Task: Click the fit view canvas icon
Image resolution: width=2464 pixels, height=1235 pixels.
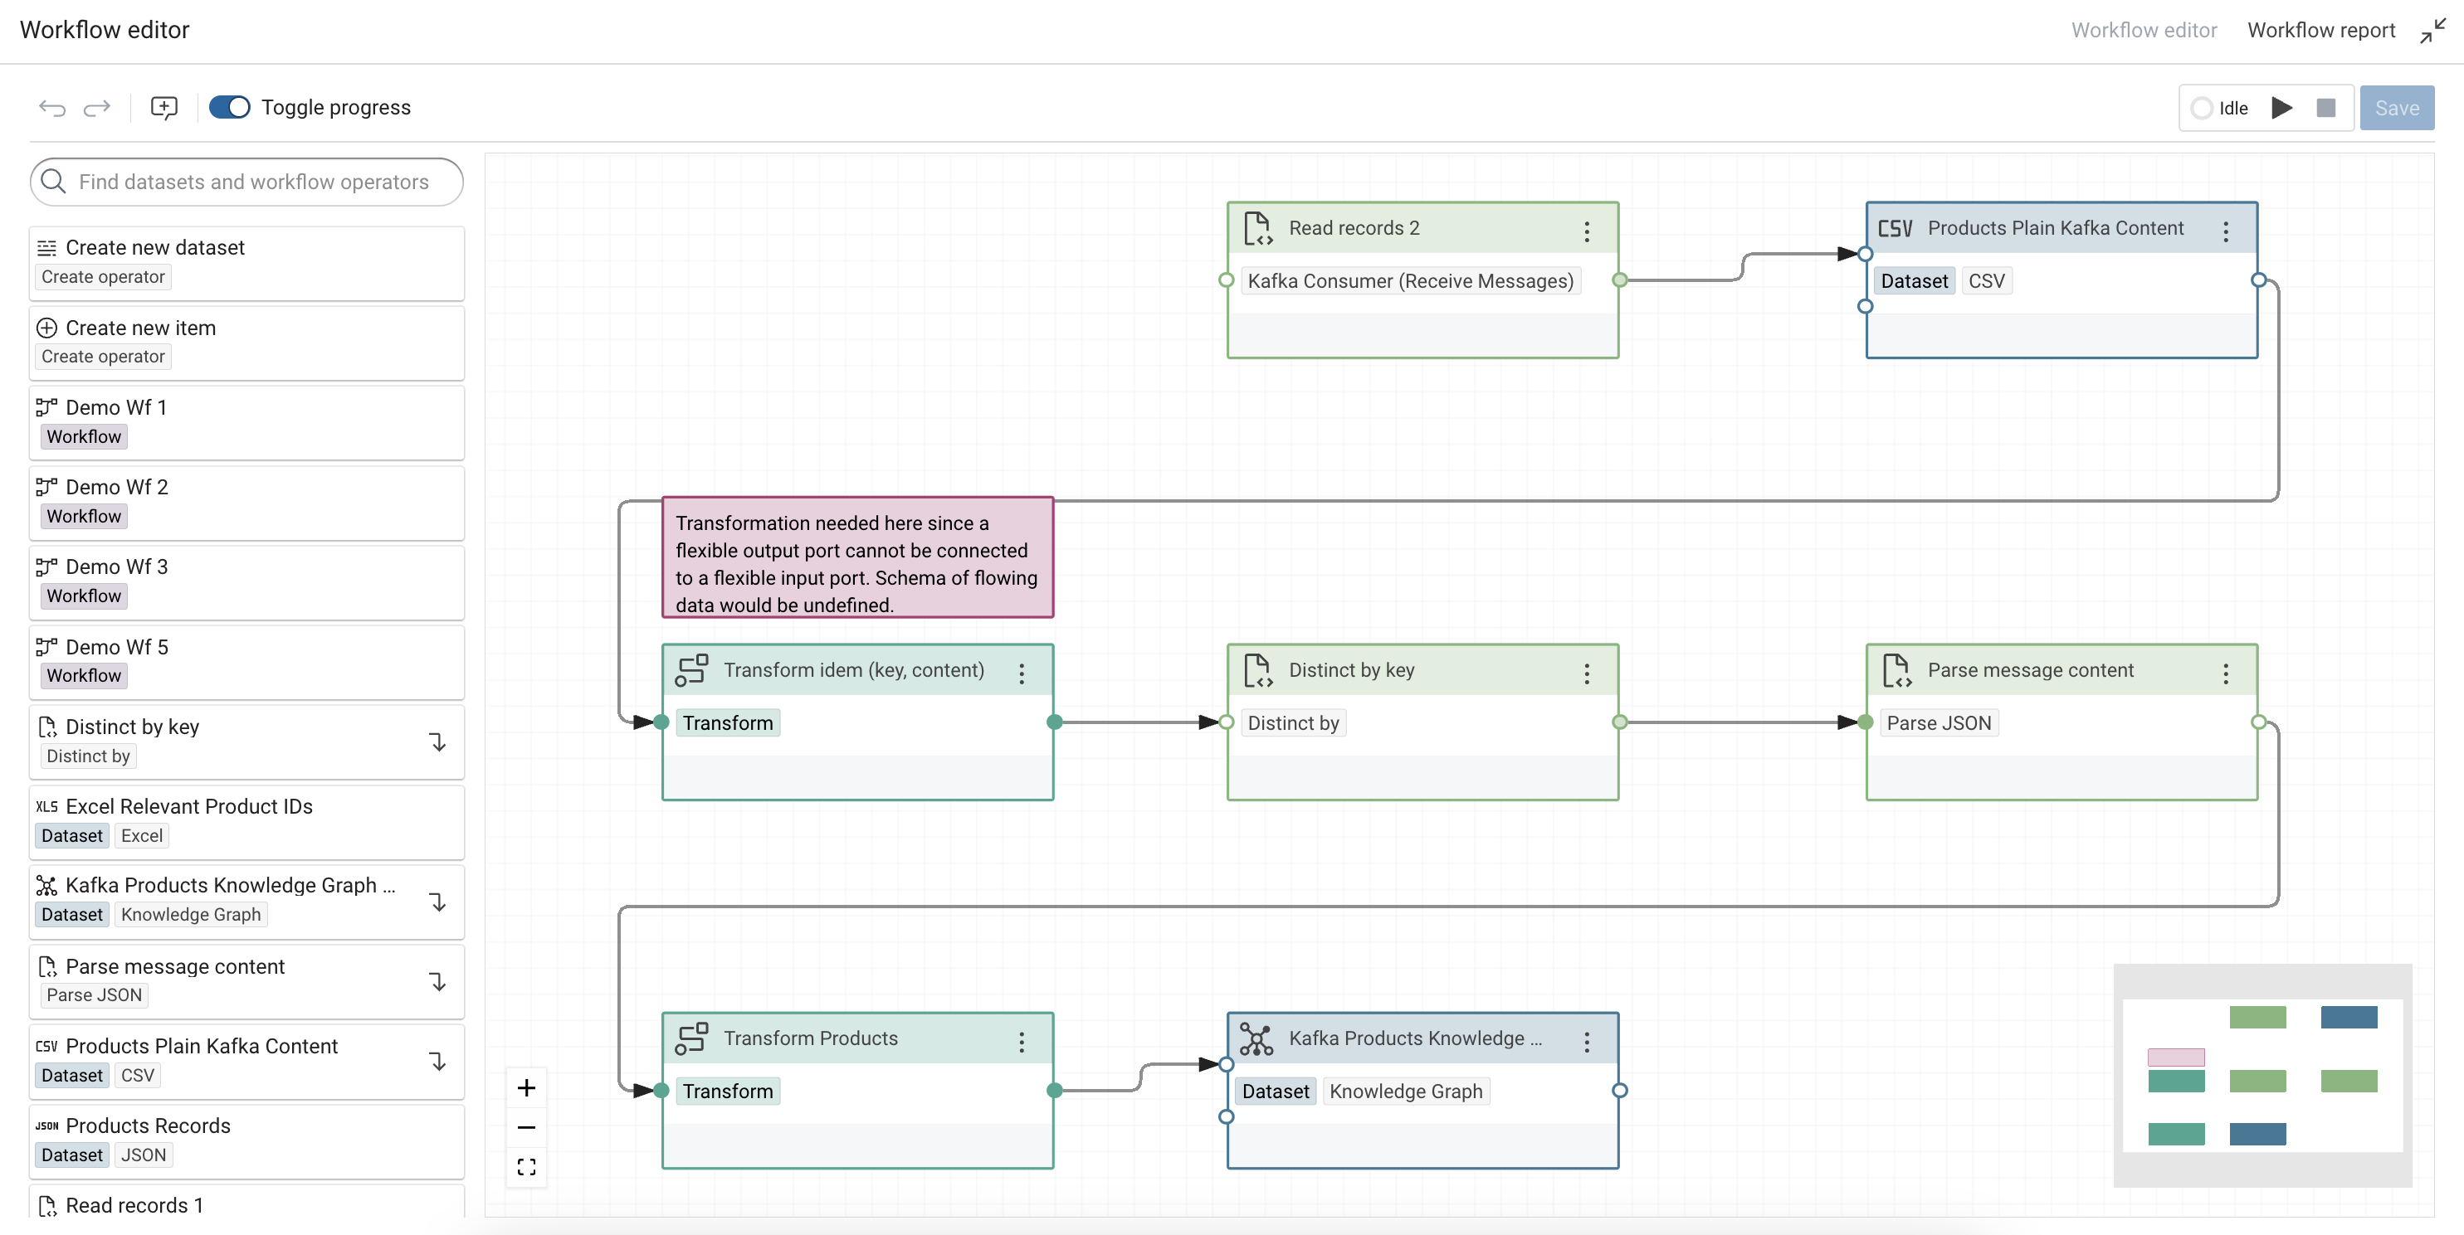Action: (x=526, y=1167)
